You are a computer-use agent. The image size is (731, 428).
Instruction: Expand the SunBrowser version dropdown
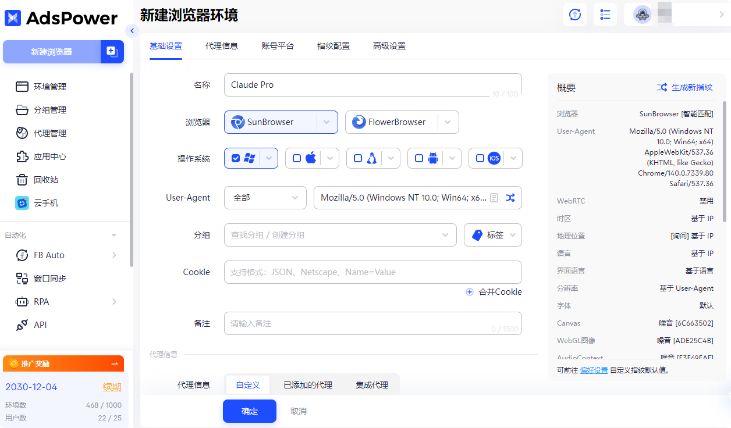click(x=327, y=122)
